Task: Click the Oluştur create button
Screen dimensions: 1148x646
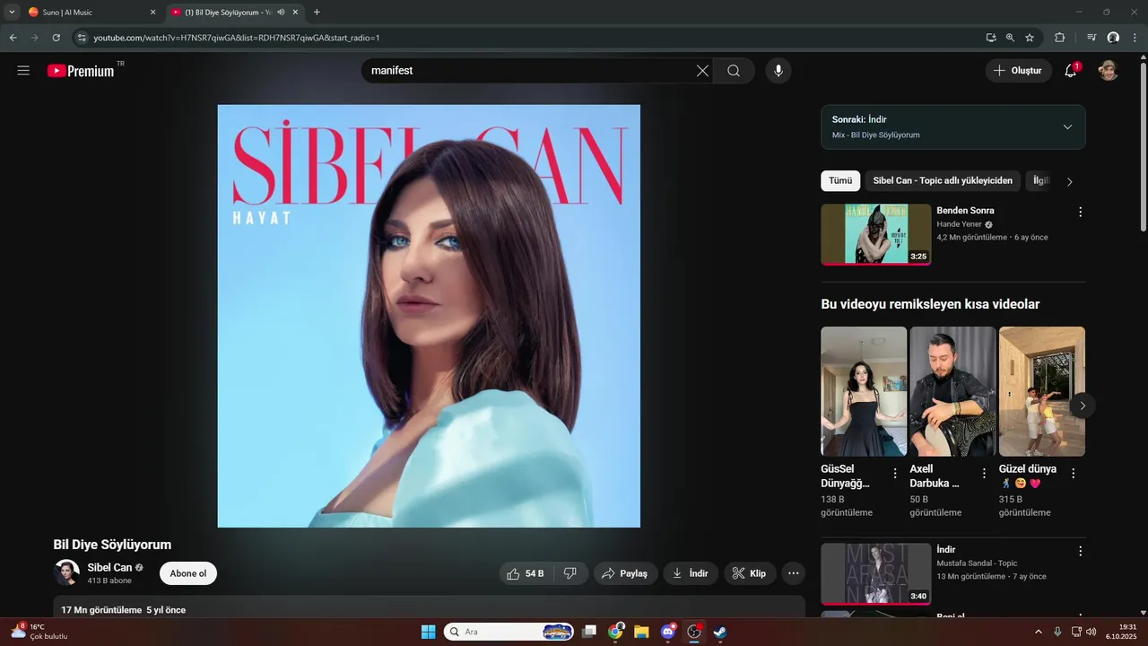Action: pyautogui.click(x=1018, y=71)
